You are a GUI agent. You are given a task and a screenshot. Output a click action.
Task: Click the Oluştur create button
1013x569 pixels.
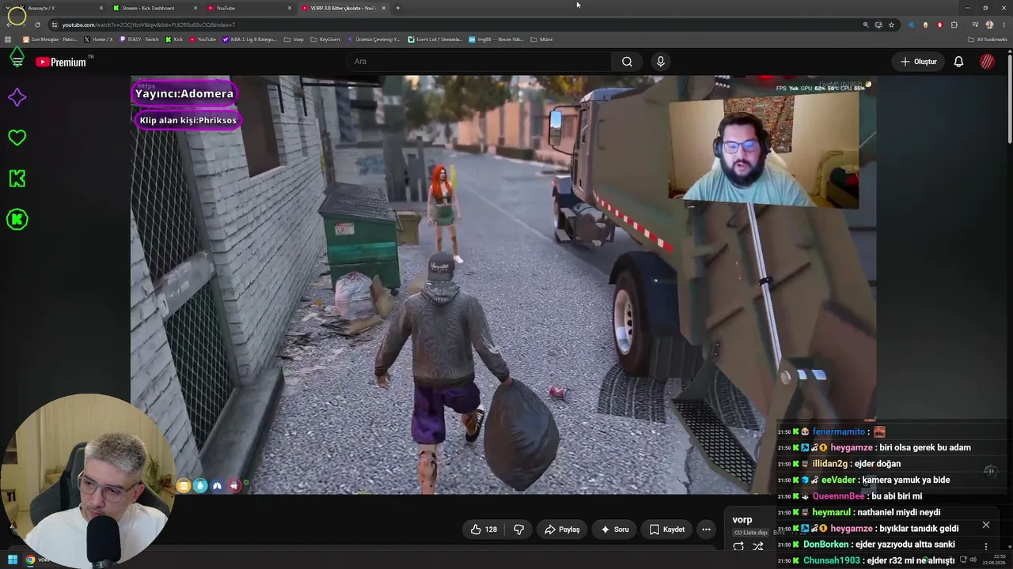919,62
